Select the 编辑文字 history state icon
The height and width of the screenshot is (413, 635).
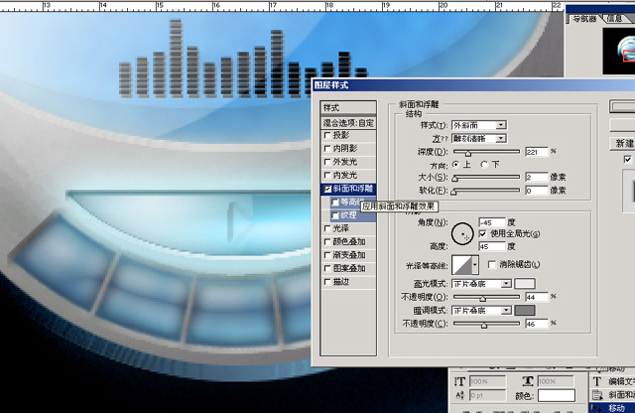(x=597, y=381)
